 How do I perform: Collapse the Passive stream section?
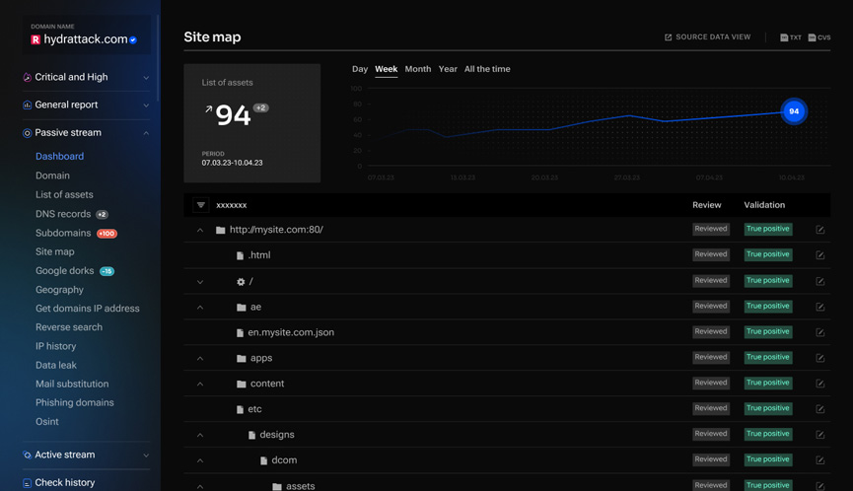(x=146, y=133)
